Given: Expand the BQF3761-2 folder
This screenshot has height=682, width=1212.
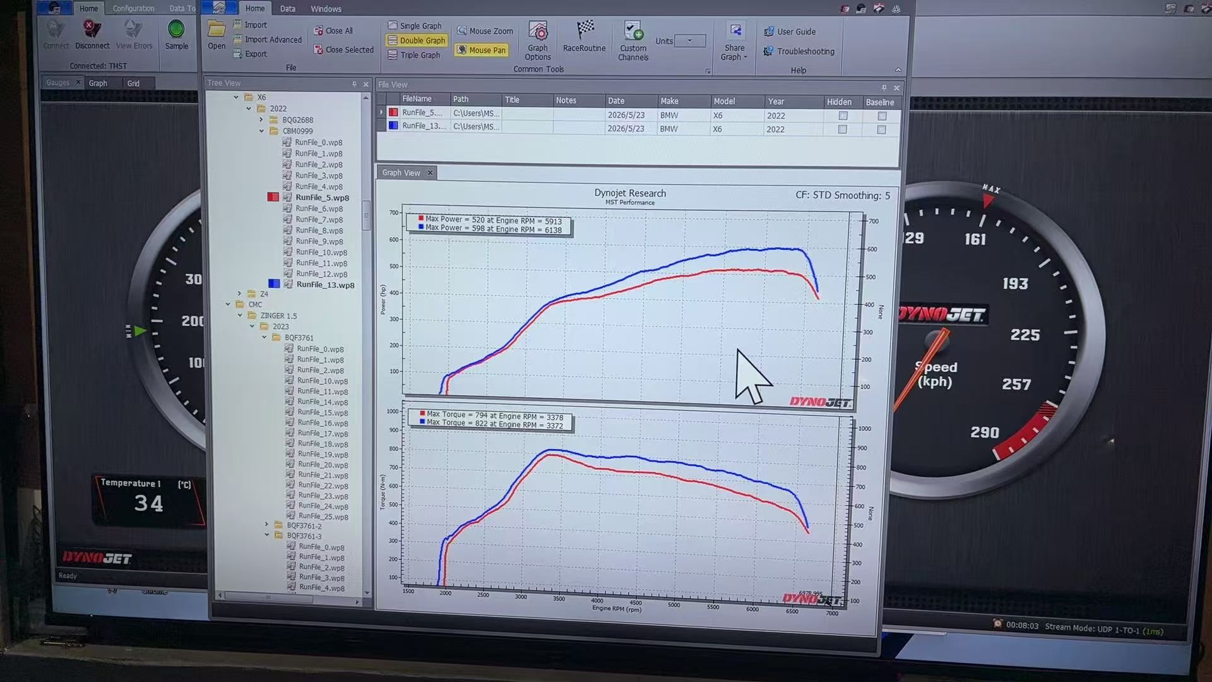Looking at the screenshot, I should click(x=266, y=525).
